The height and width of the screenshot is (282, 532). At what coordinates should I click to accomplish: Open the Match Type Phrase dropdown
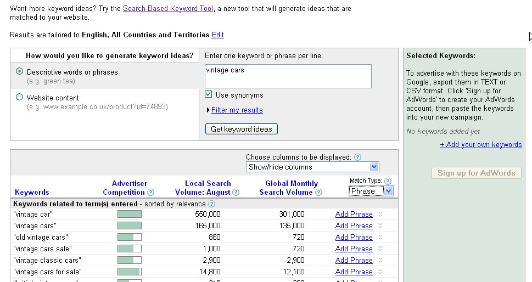372,191
